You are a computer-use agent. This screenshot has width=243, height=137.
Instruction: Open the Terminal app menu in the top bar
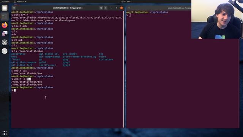click(20, 2)
